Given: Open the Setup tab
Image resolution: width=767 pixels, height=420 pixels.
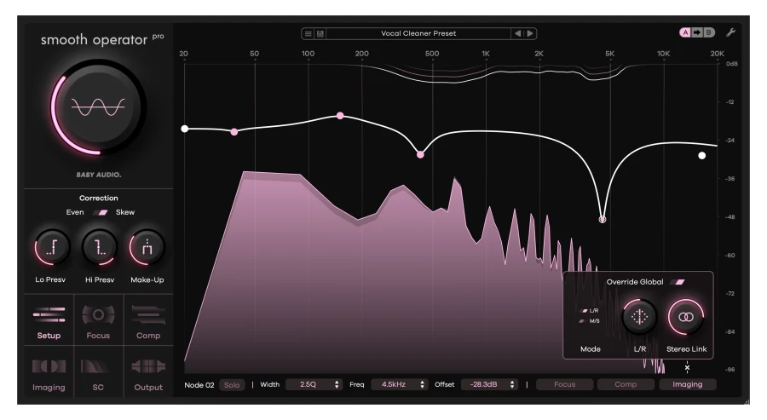Looking at the screenshot, I should (49, 320).
